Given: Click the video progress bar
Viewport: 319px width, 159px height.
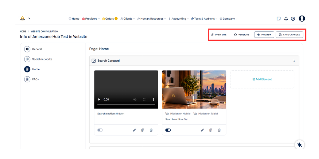Looking at the screenshot, I should point(126,104).
